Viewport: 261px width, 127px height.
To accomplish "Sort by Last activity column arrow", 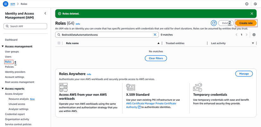I will point(253,43).
